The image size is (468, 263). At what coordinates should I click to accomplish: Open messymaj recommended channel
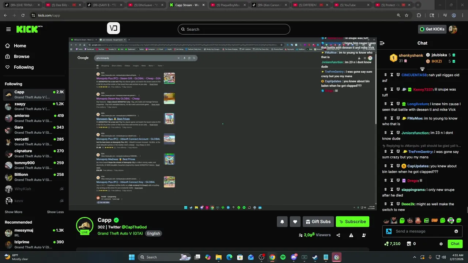point(34,233)
